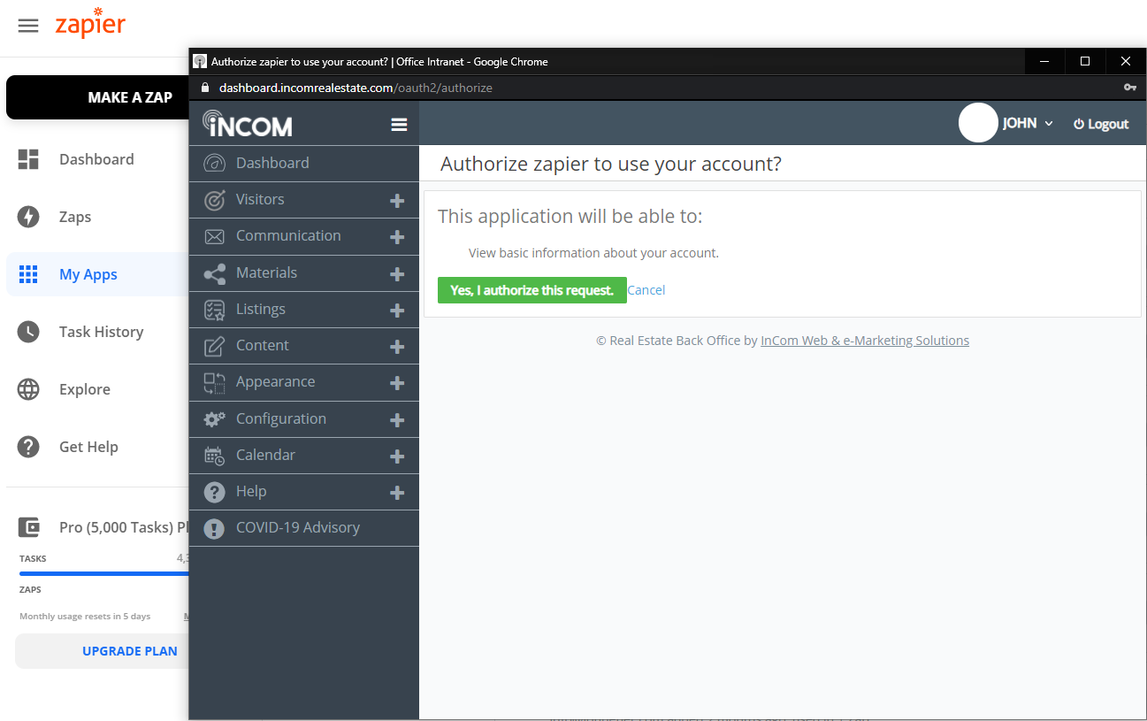Select Explore in Zapier sidebar
Screen dimensions: 1147x721
click(x=85, y=389)
